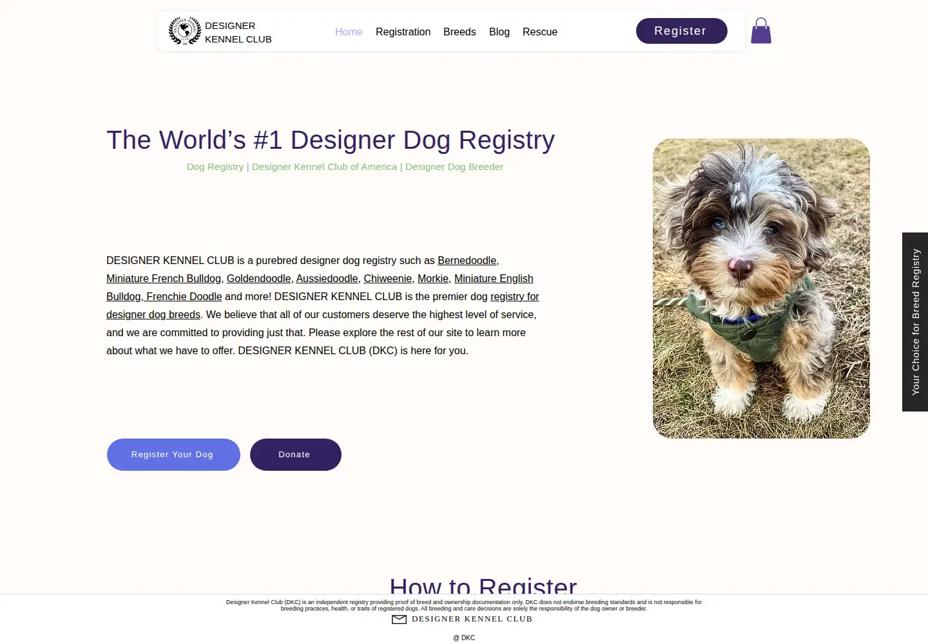Click the World's #1 Designer Dog Registry heading
The width and height of the screenshot is (928, 644).
331,140
